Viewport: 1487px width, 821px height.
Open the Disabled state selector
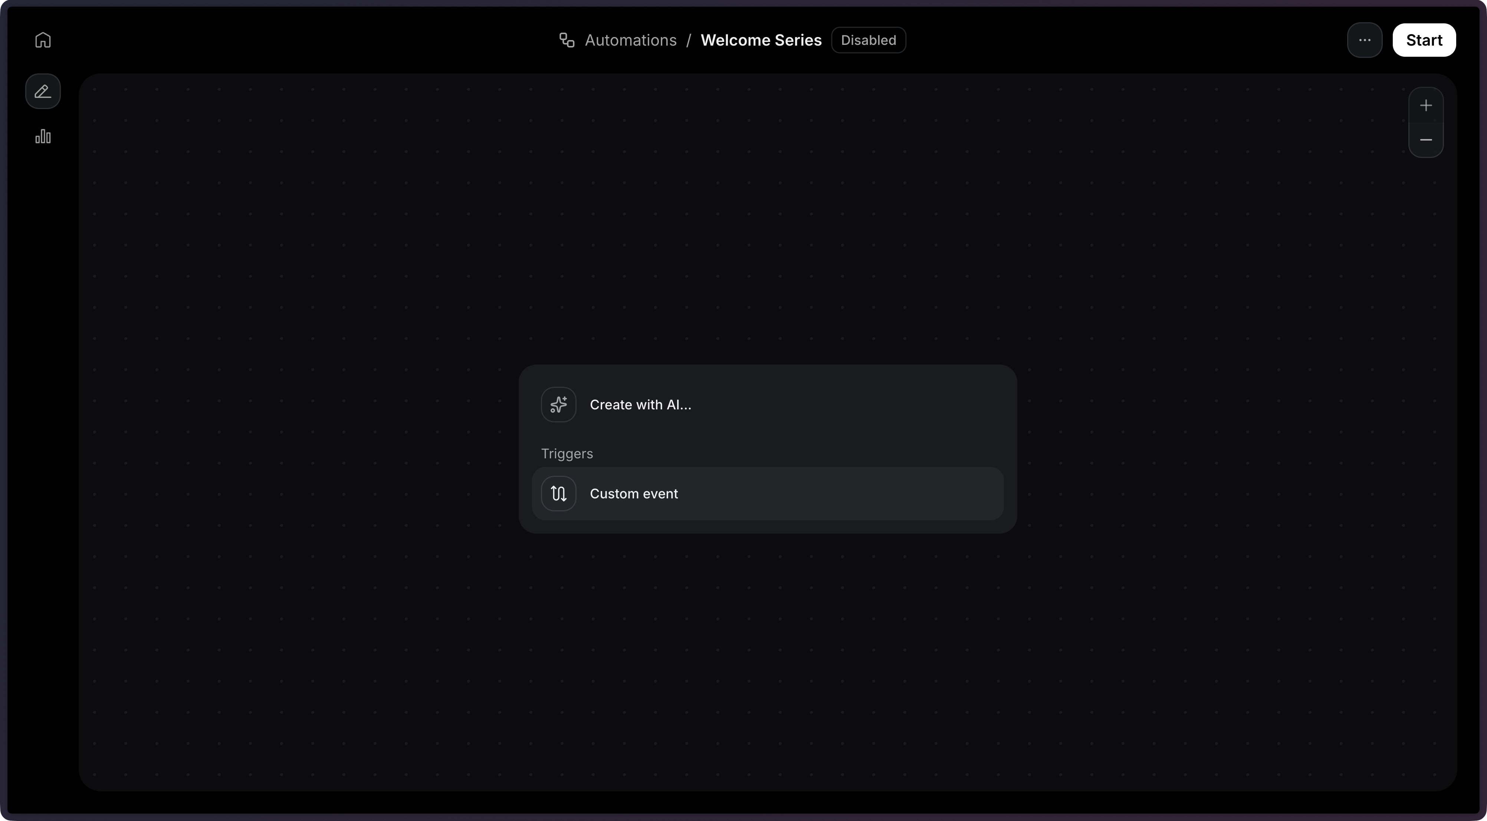pyautogui.click(x=868, y=40)
